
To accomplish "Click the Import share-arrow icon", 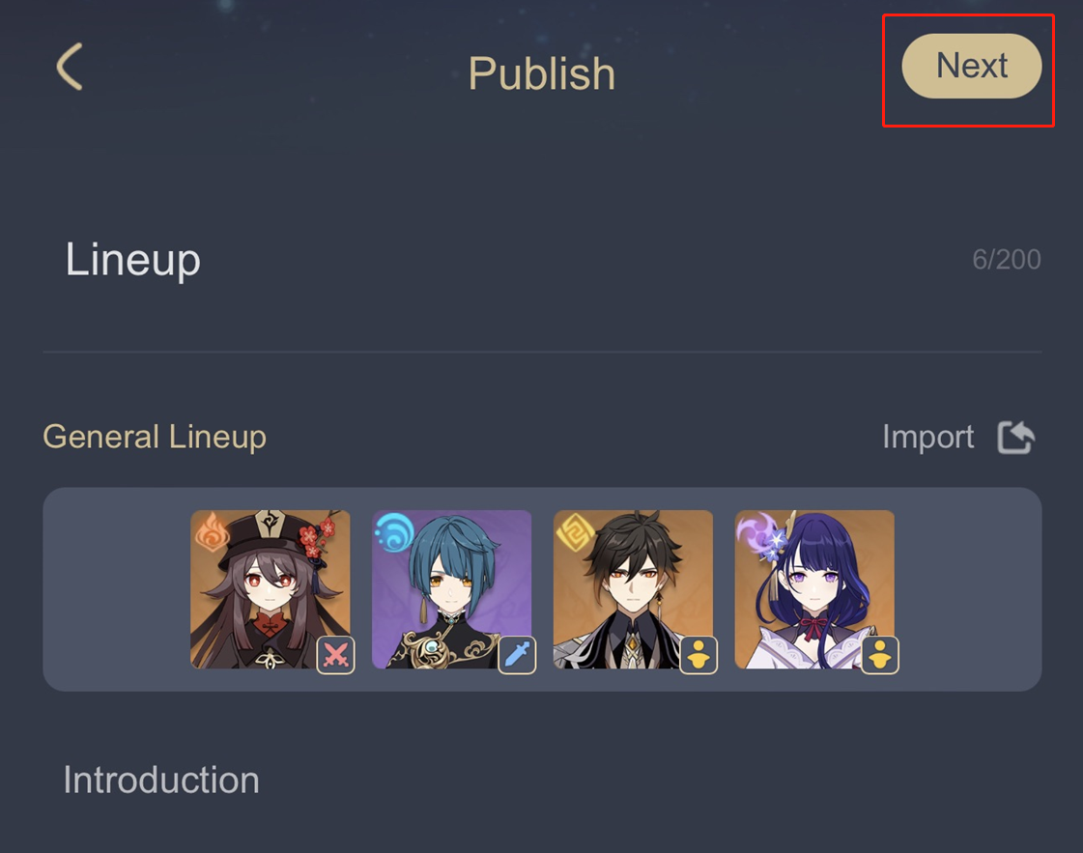I will tap(1015, 438).
